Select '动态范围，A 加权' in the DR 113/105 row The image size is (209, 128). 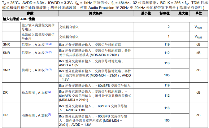point(35,115)
